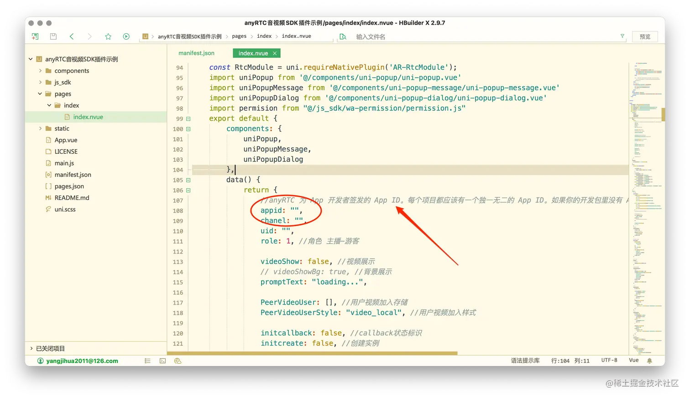Click the README.md markdown icon
690x399 pixels.
click(48, 197)
